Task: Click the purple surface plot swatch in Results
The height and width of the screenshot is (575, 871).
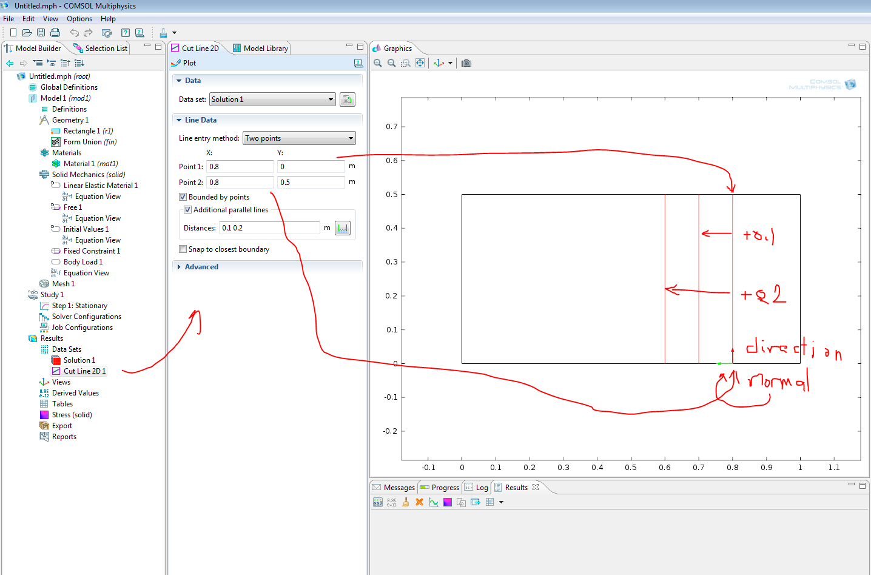Action: tap(448, 502)
